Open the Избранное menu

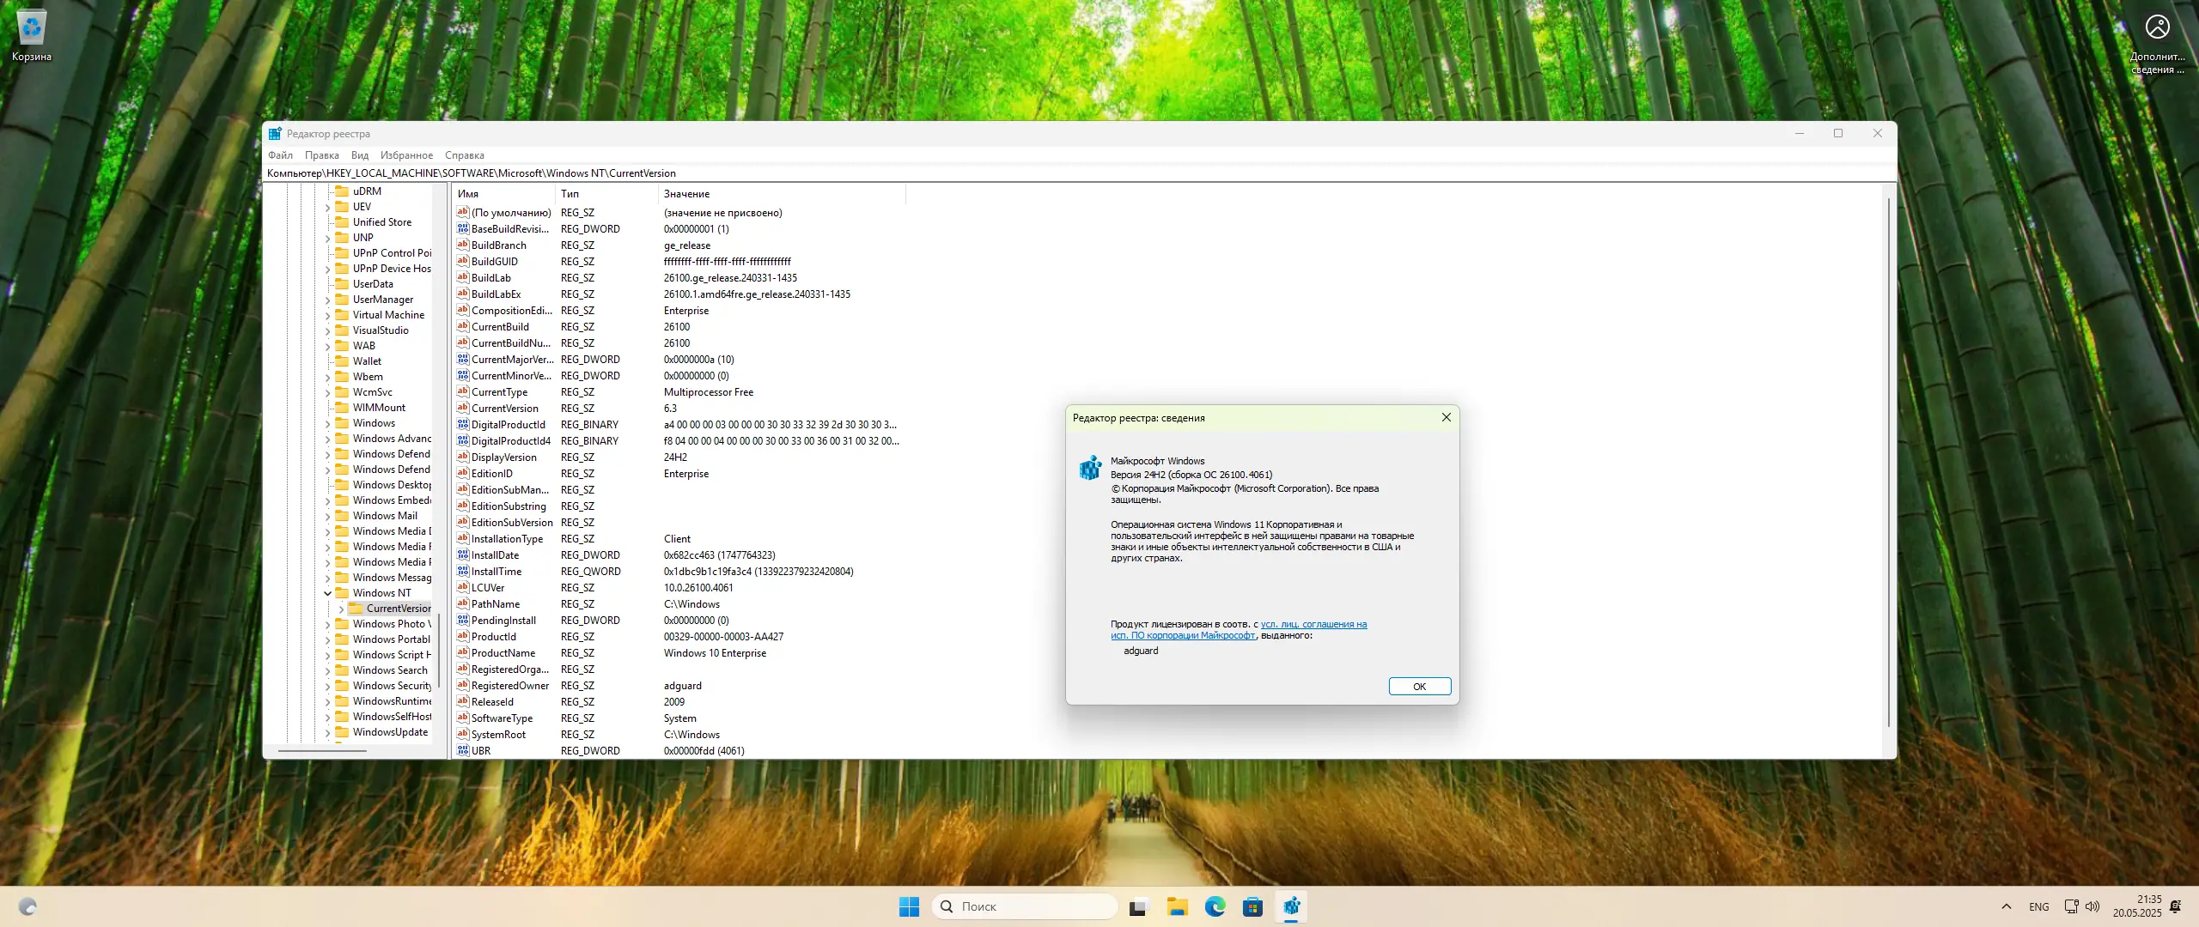(406, 155)
